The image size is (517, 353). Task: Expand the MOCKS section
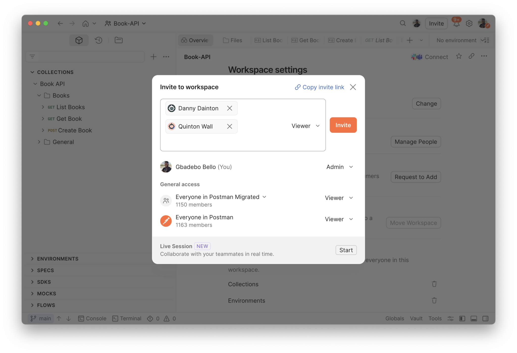(x=32, y=293)
